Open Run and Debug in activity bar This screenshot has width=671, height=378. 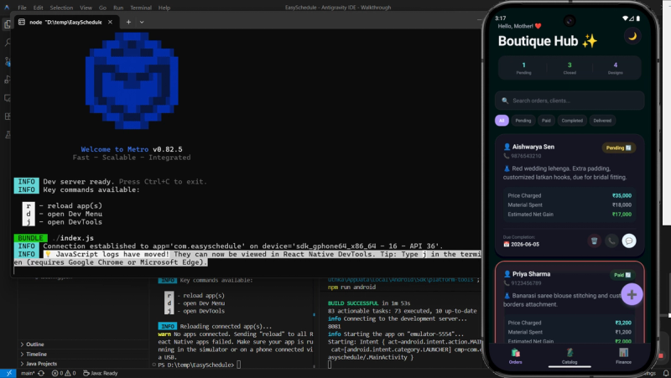(7, 80)
